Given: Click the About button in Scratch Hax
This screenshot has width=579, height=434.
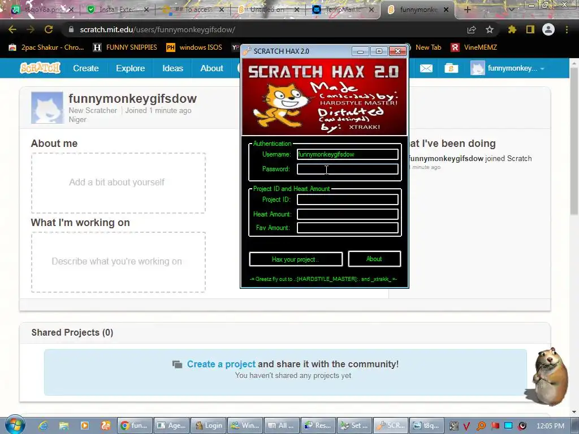Looking at the screenshot, I should pyautogui.click(x=374, y=259).
